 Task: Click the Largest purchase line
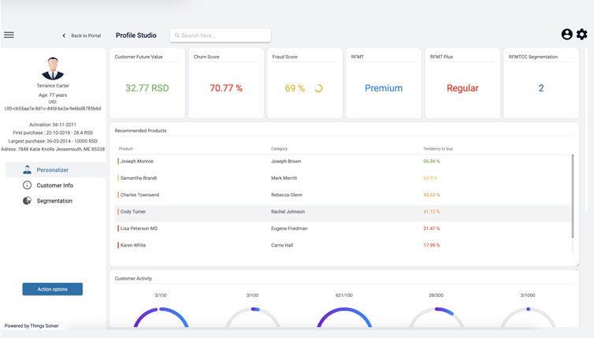click(x=53, y=141)
